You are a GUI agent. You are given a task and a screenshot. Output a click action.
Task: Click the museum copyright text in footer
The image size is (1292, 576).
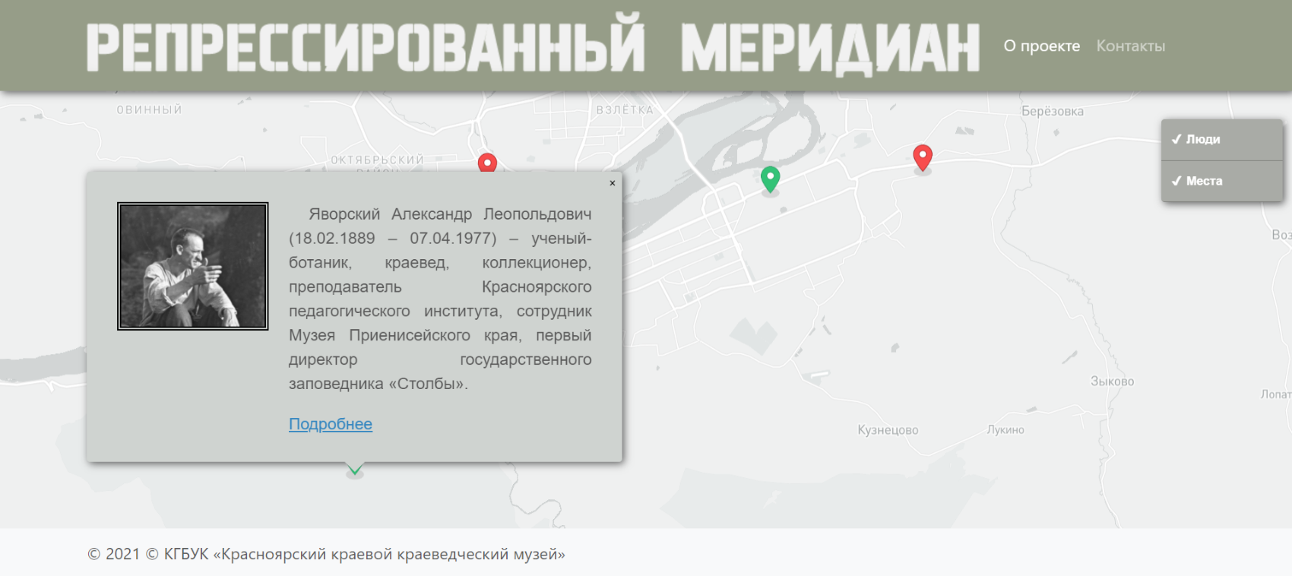327,554
